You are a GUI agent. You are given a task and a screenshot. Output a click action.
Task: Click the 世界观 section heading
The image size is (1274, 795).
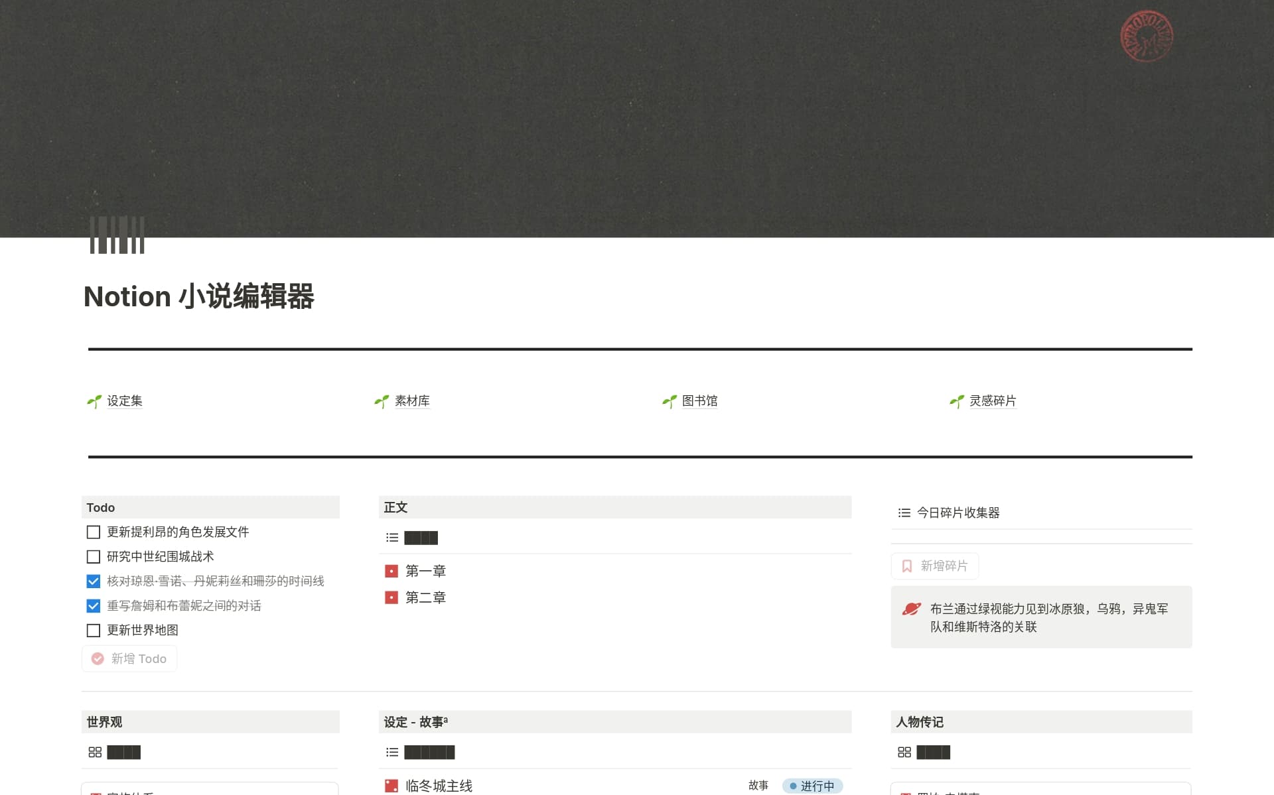[x=104, y=721]
